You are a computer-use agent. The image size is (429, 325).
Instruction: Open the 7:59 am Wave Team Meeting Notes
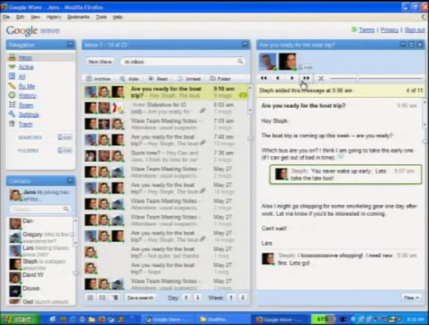[x=165, y=124]
